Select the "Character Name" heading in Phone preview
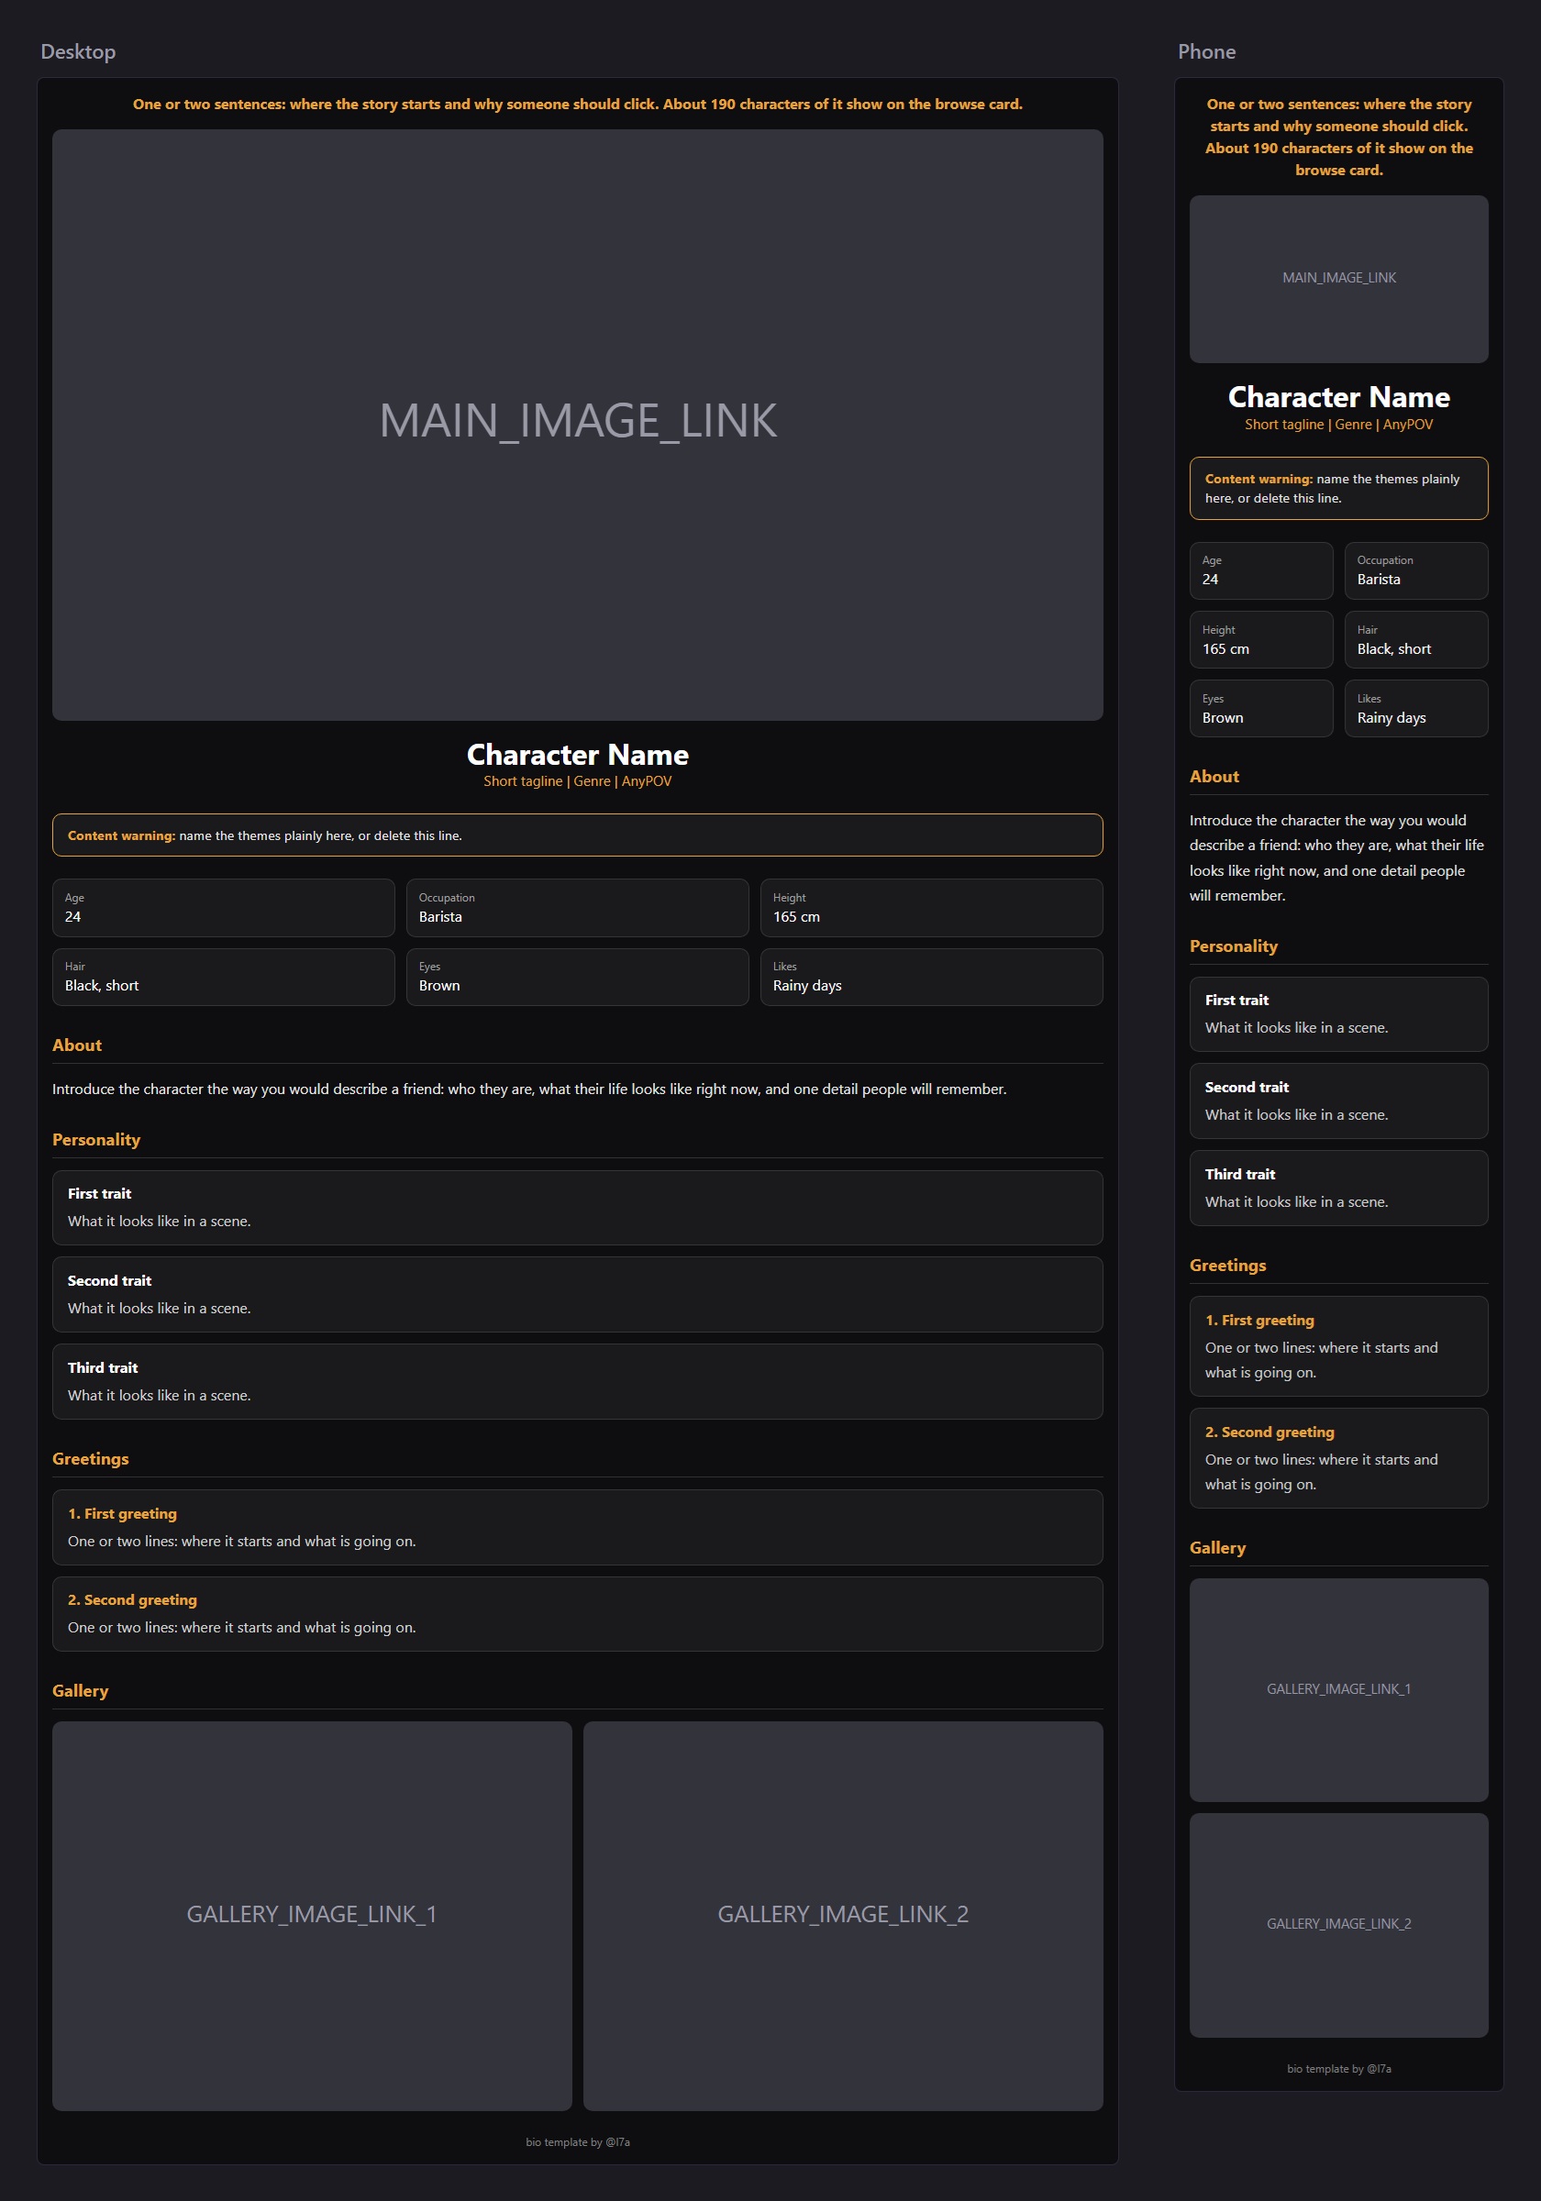1541x2201 pixels. (1338, 397)
